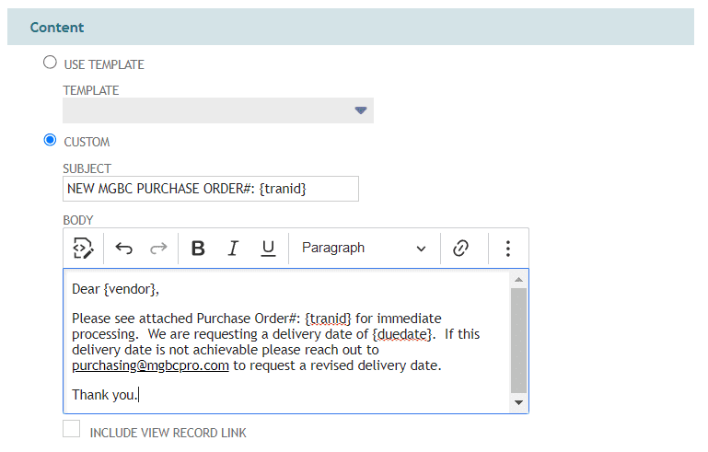Select the Use Template radio button
708x452 pixels.
50,63
